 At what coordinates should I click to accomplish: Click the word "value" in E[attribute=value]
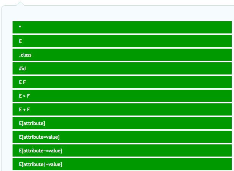click(x=53, y=137)
